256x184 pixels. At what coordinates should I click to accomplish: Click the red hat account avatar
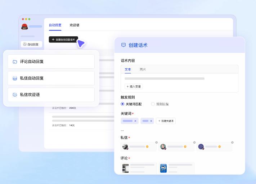24,27
